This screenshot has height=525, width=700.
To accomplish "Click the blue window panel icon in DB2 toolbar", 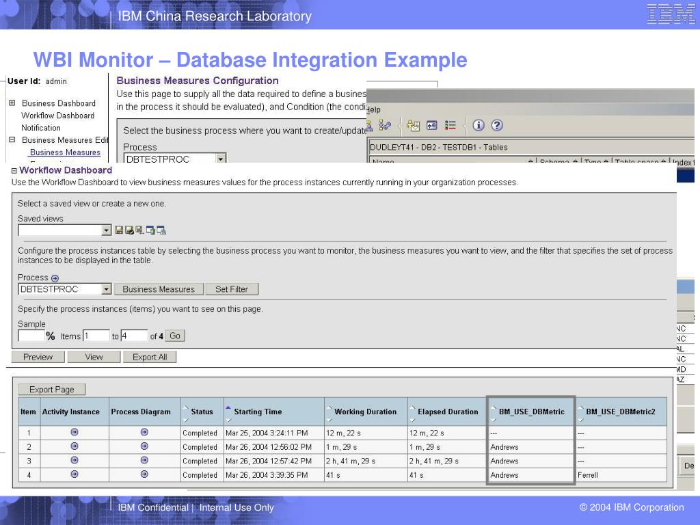I will [x=432, y=126].
